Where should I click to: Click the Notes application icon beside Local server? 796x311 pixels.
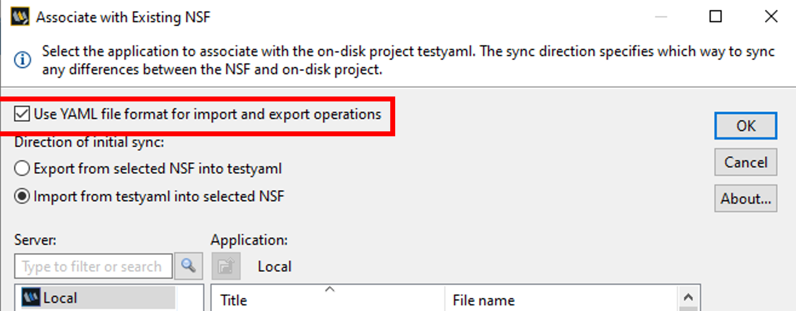31,298
